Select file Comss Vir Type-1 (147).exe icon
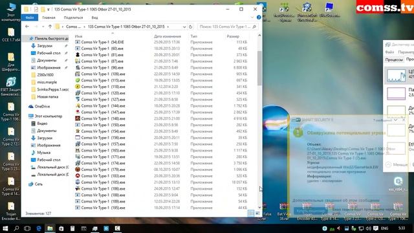Image resolution: width=414 pixels, height=233 pixels. click(78, 112)
